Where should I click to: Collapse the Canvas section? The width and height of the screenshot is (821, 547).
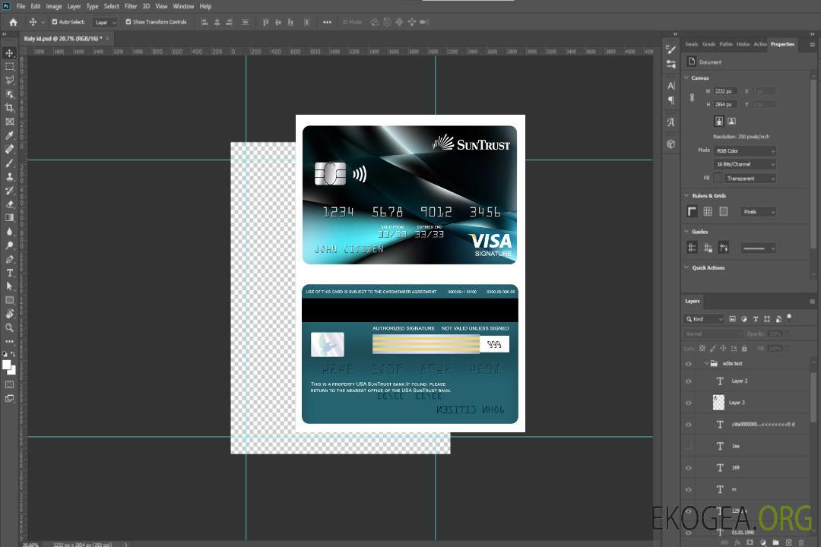tap(687, 77)
